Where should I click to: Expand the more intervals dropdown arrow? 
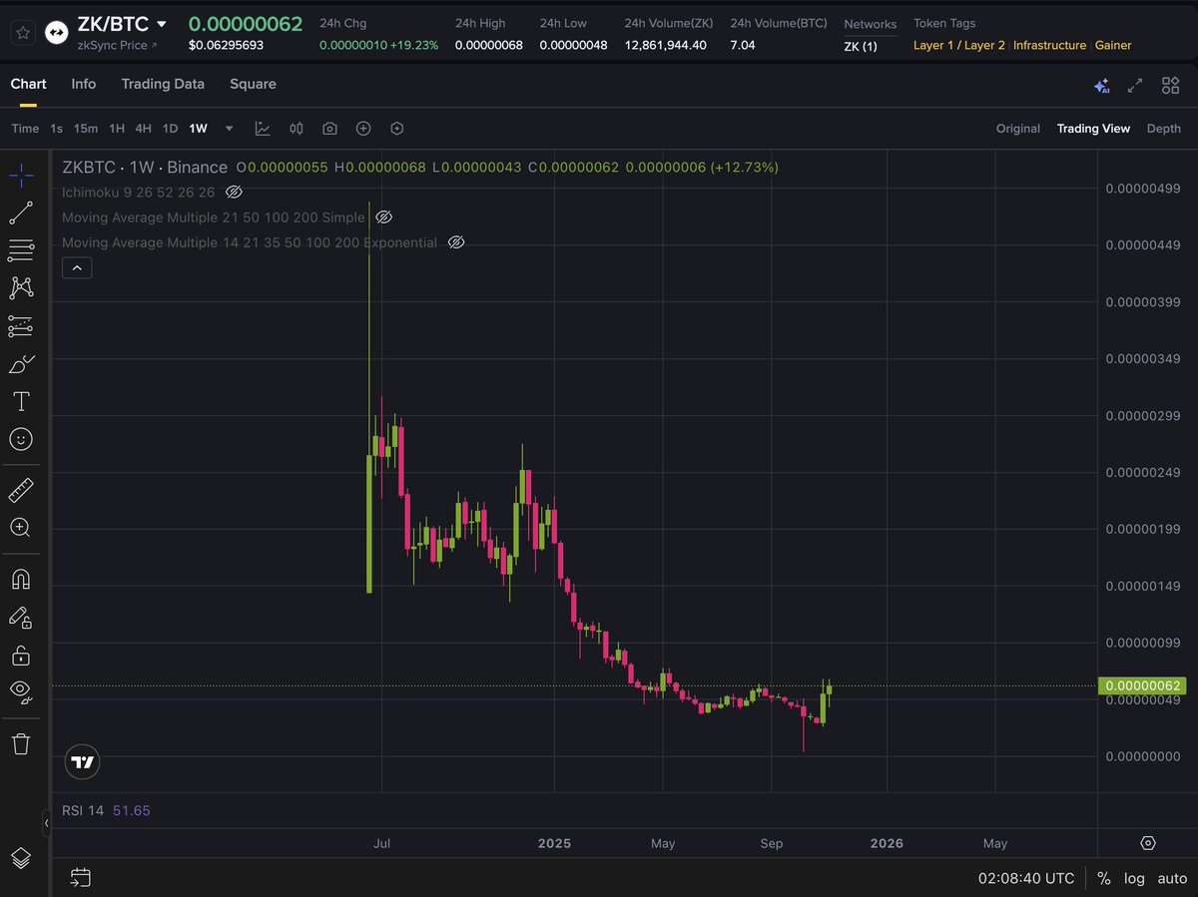click(x=230, y=129)
